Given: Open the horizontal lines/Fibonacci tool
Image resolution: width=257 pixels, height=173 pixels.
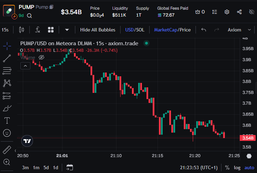Looking at the screenshot, I should 7,71.
